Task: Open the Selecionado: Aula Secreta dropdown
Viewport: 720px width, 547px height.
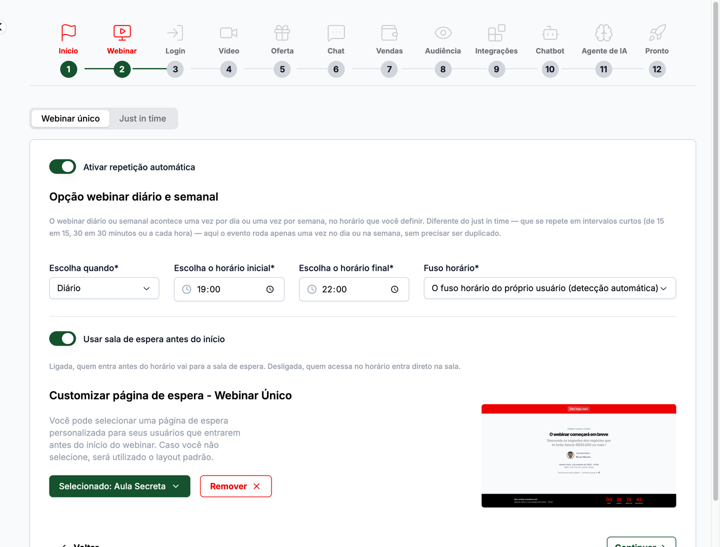Action: tap(119, 486)
